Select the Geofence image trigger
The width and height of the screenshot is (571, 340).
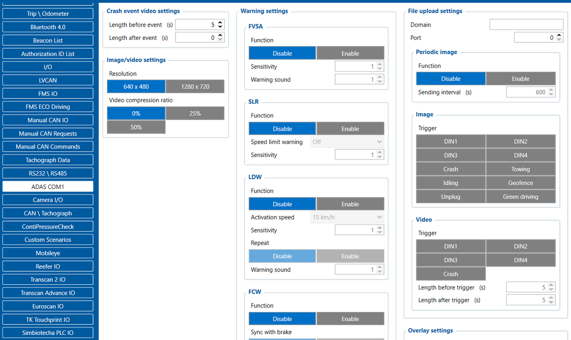point(520,183)
